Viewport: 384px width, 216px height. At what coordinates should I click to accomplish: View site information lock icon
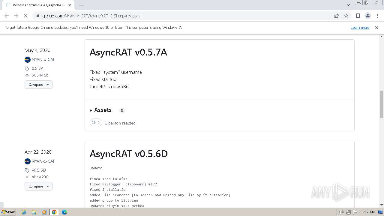(x=37, y=16)
